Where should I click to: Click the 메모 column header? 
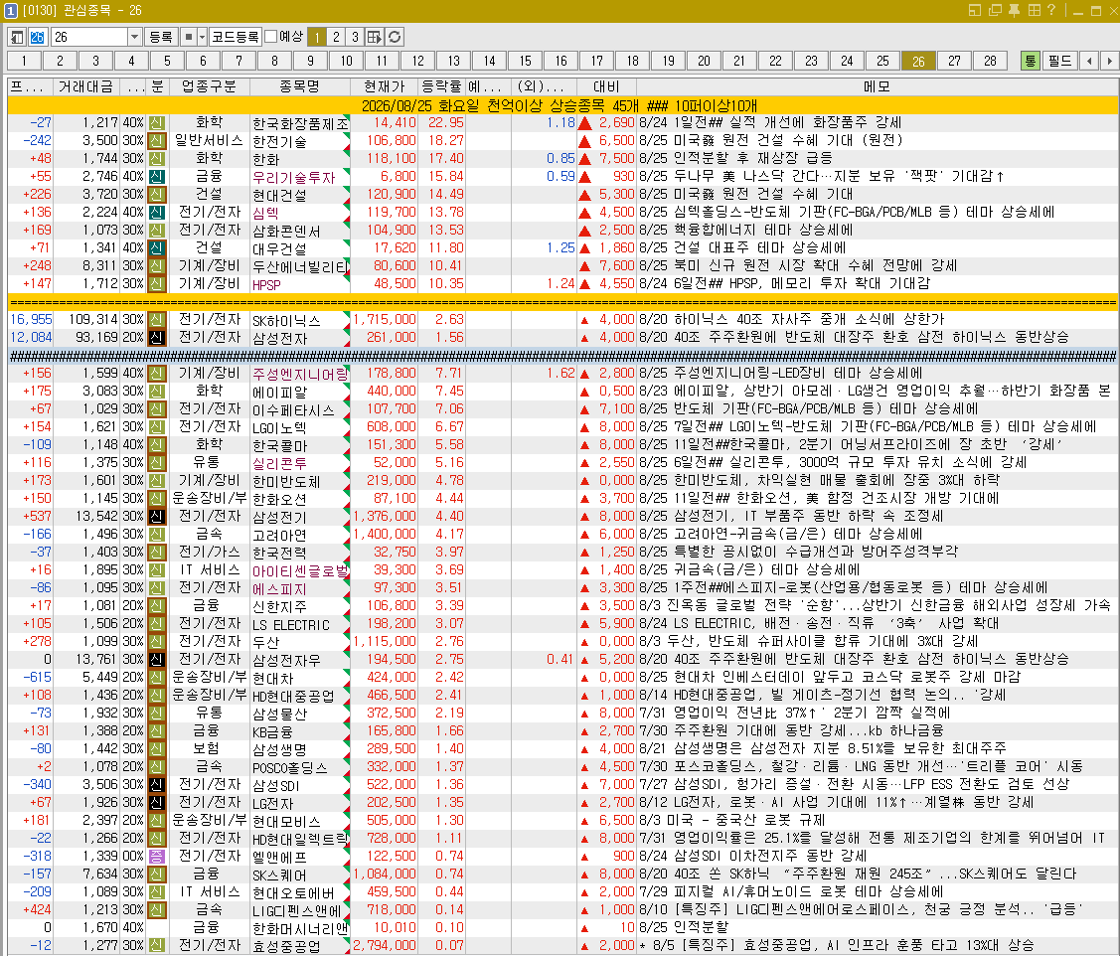click(x=877, y=86)
